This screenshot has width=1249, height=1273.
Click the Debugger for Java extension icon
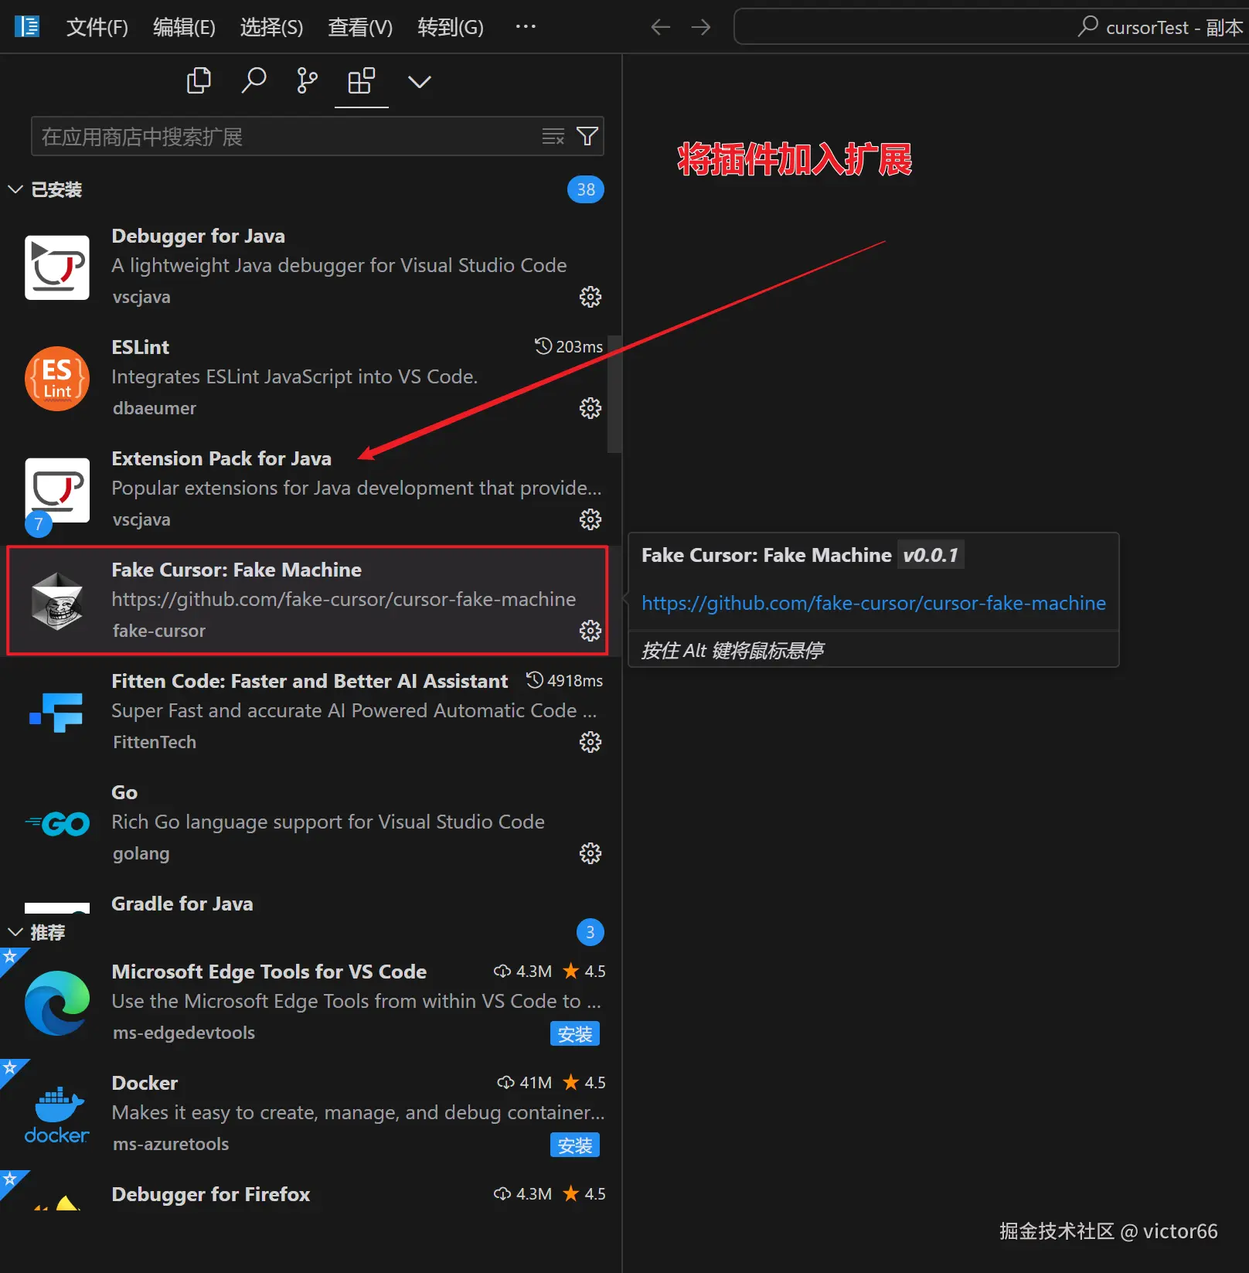click(x=57, y=267)
